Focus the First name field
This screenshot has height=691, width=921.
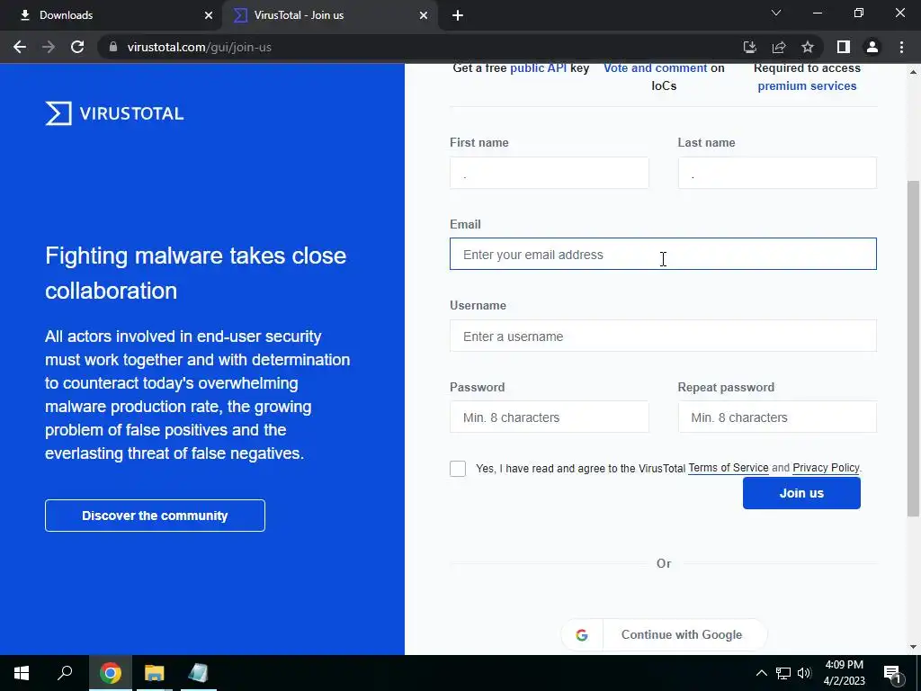[x=550, y=173]
